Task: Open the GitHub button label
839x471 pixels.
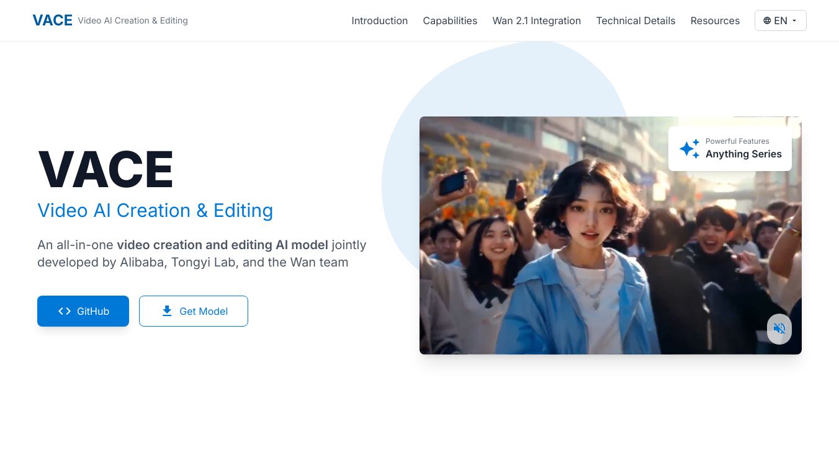Action: (x=93, y=311)
